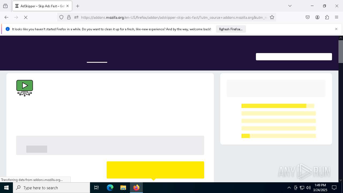Open the Firefox application hamburger menu
Viewport: 343px width, 193px height.
point(337,17)
